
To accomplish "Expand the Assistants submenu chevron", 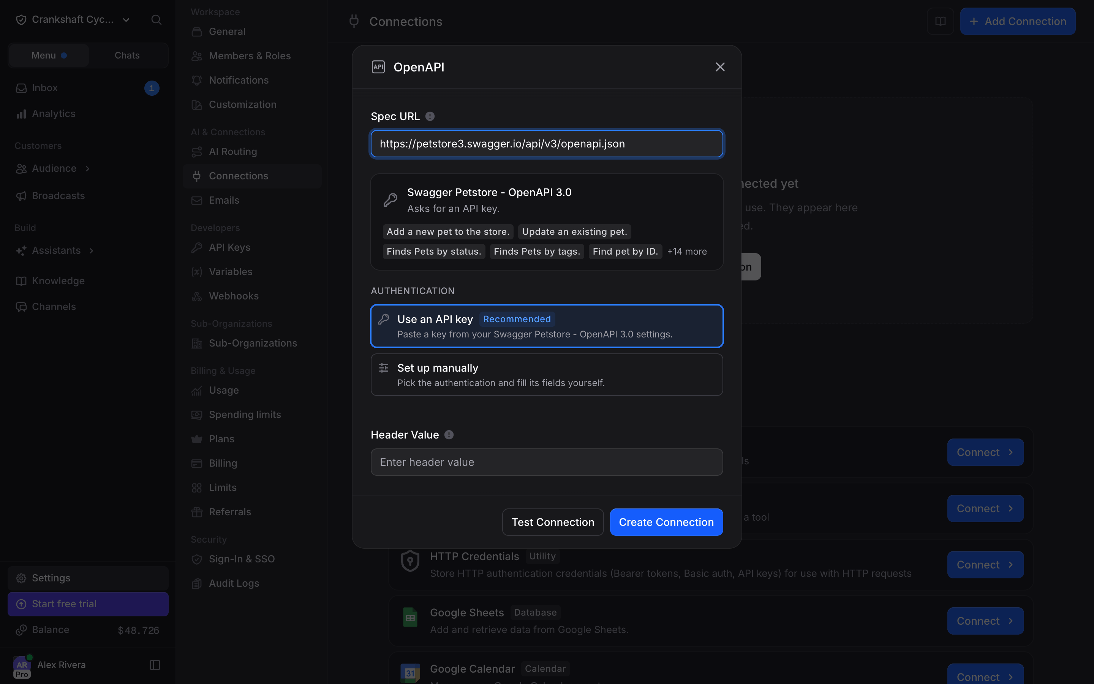I will [x=91, y=251].
